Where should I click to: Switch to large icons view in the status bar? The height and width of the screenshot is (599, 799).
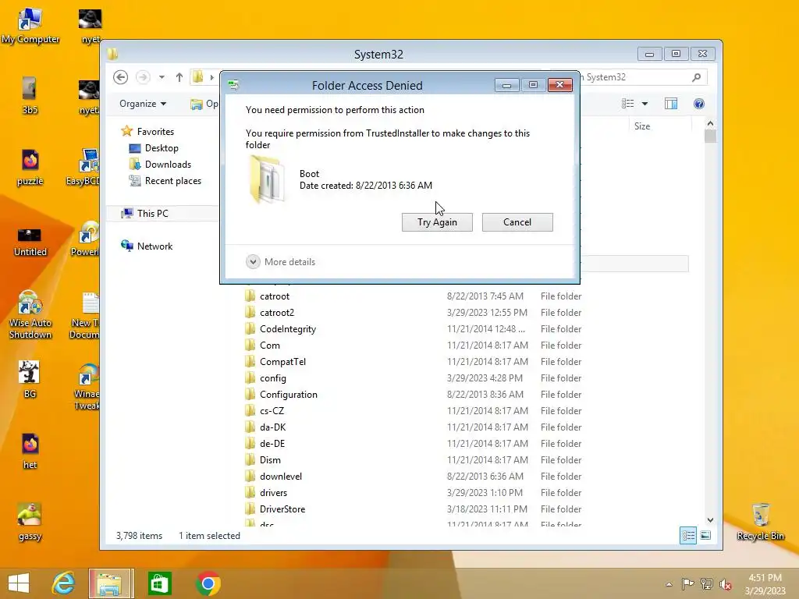(x=705, y=535)
